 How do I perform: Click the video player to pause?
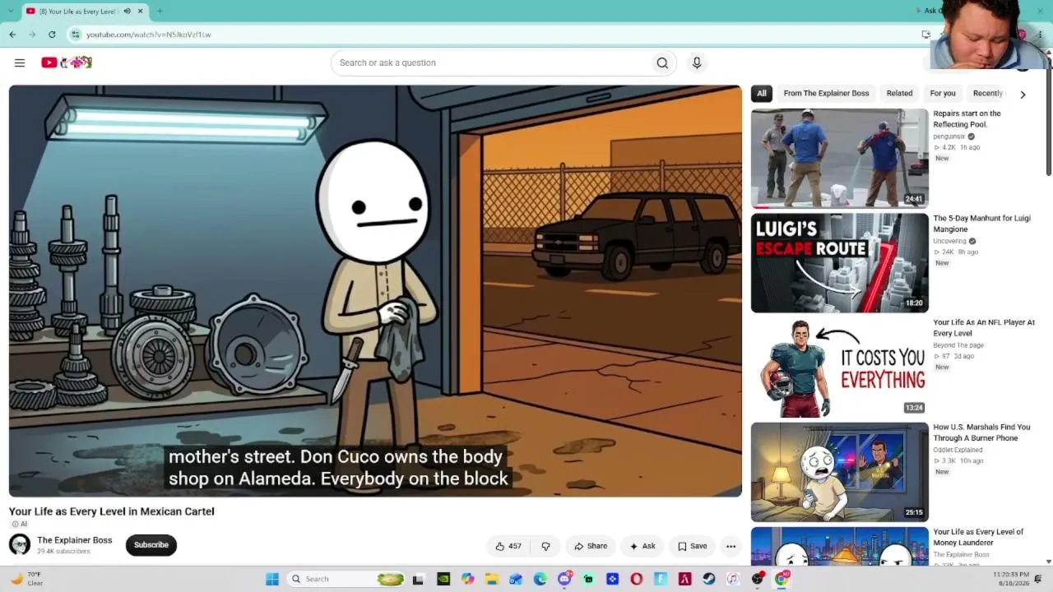pyautogui.click(x=375, y=291)
